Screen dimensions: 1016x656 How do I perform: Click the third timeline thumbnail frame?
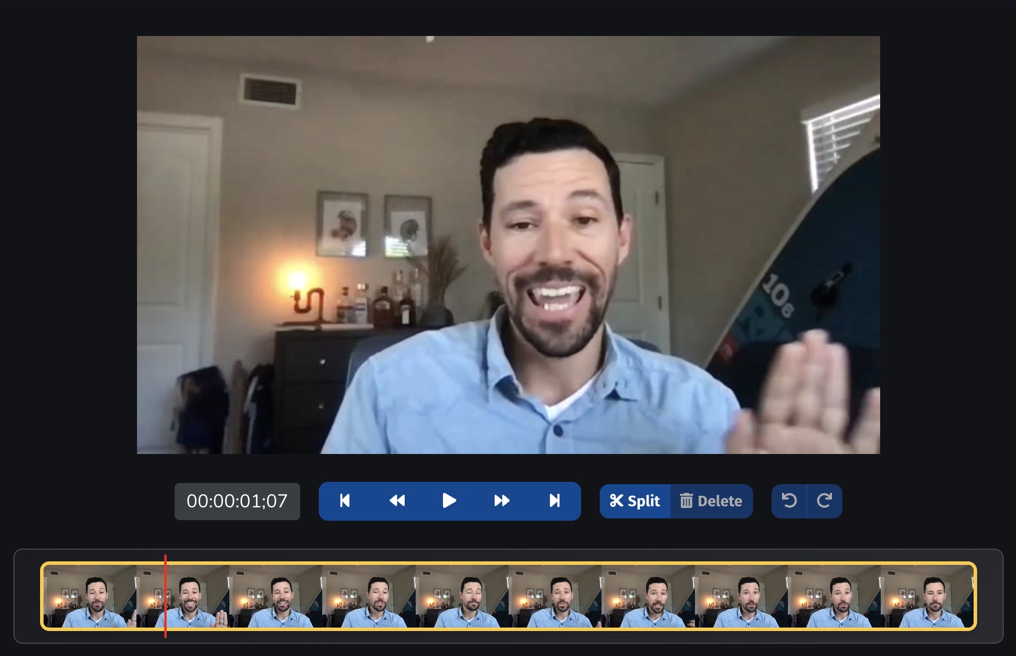(276, 596)
